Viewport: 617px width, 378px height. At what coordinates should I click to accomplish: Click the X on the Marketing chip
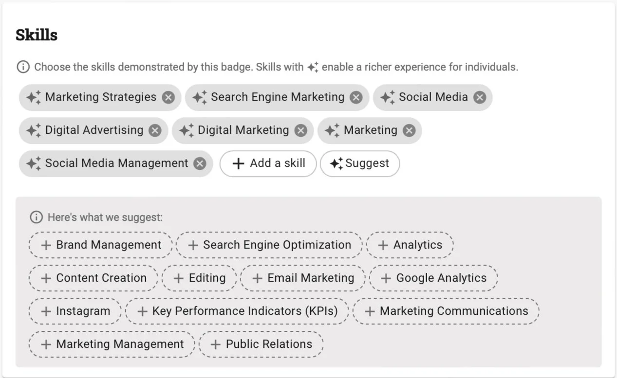click(409, 131)
